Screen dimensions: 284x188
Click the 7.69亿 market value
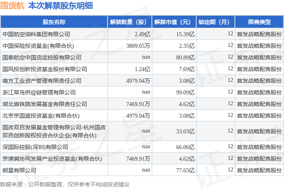pos(187,69)
